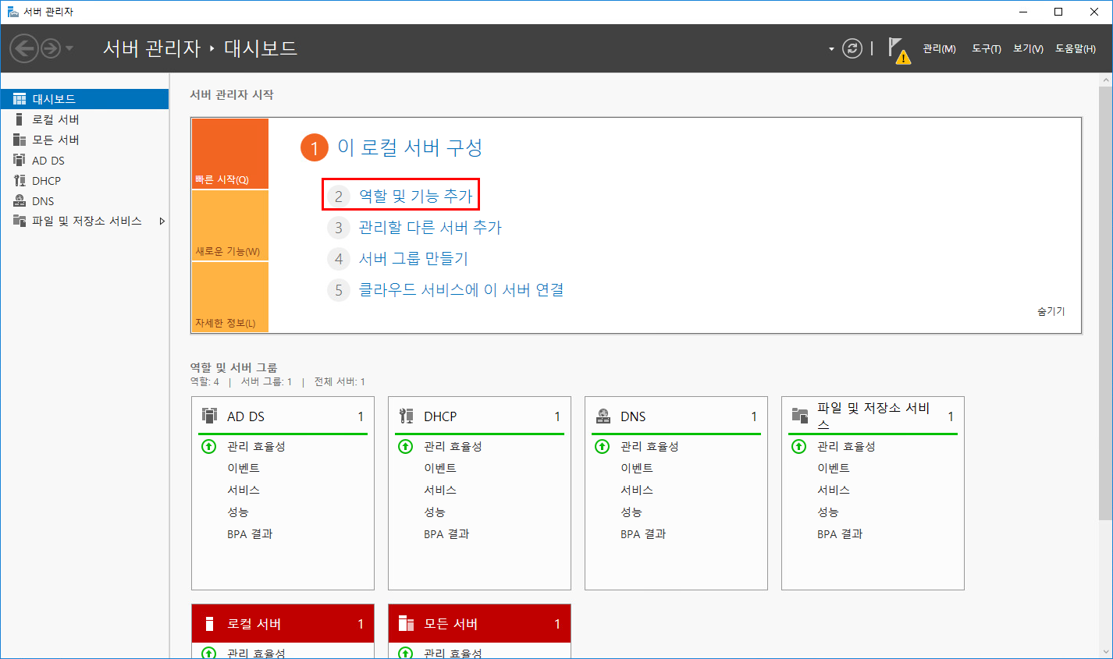Expand the 파일 및 저장소 서비스 arrow
This screenshot has height=659, width=1113.
(x=162, y=221)
